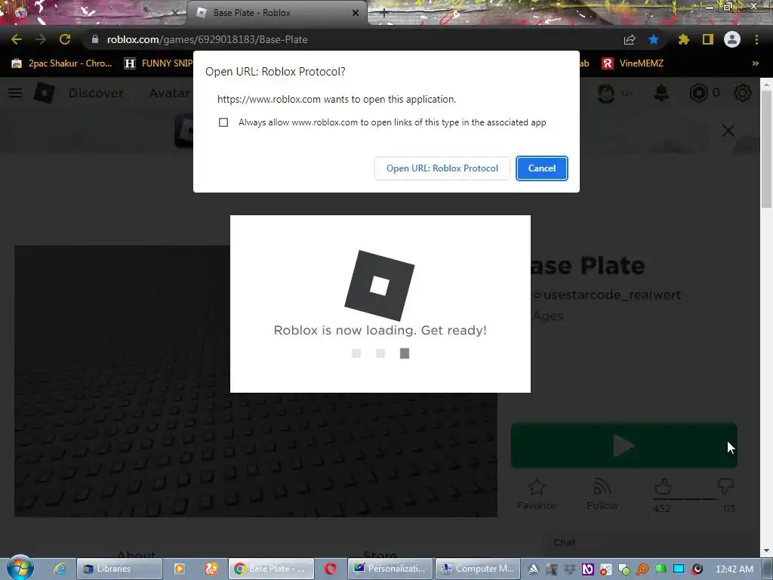
Task: Go back to the previous page
Action: click(17, 39)
